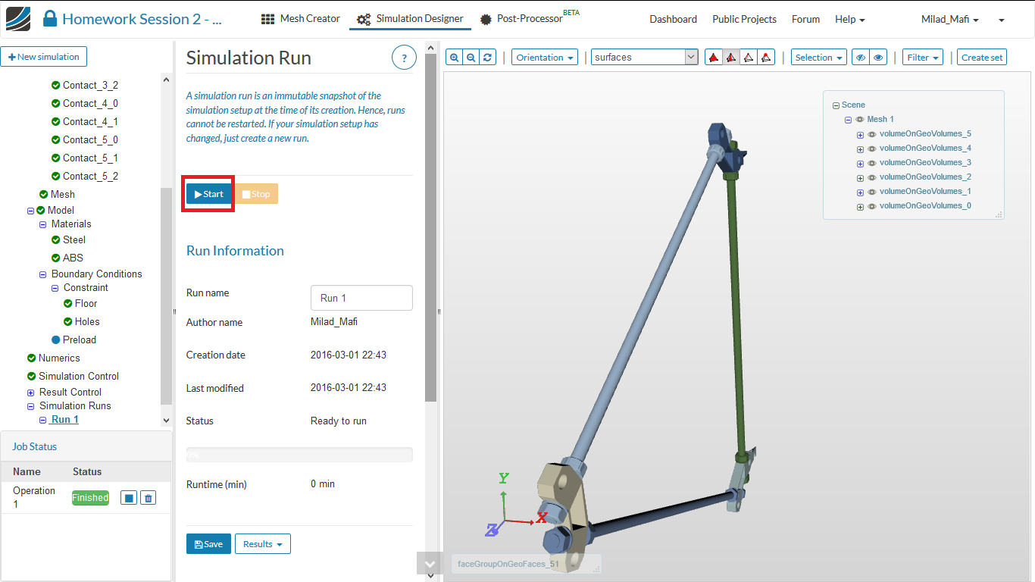
Task: Switch to the Post-Processor tab
Action: 530,18
